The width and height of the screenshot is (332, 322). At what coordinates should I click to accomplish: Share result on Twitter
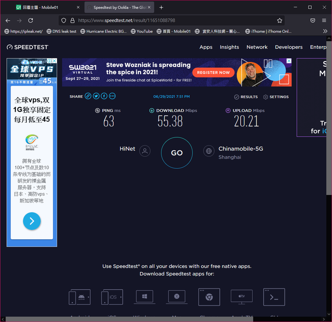click(x=96, y=96)
